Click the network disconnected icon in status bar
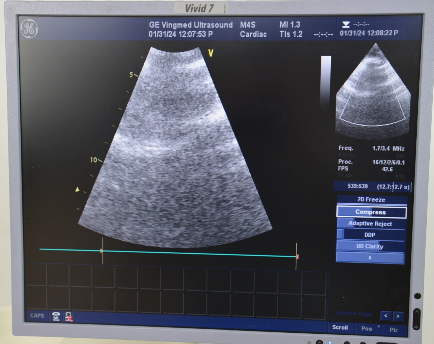Viewport: 434px width, 344px height. (x=69, y=316)
